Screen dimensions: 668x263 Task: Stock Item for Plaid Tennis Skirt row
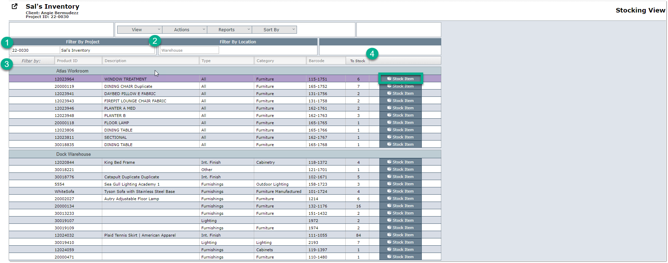coord(401,235)
